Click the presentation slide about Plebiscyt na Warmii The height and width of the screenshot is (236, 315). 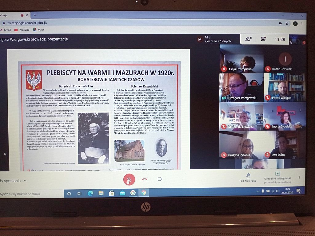click(x=99, y=110)
